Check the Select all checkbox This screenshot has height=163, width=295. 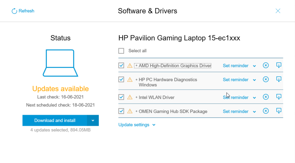click(x=121, y=51)
